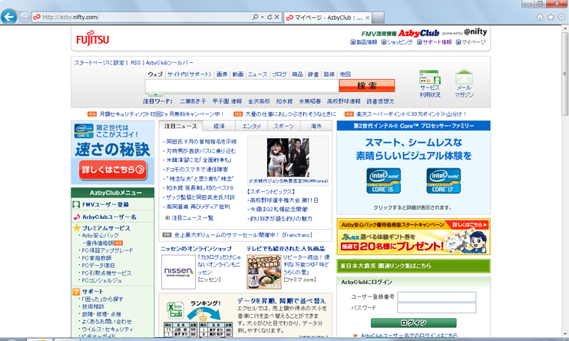The image size is (569, 341).
Task: Open メールマガジン envelope icon
Action: pyautogui.click(x=464, y=84)
